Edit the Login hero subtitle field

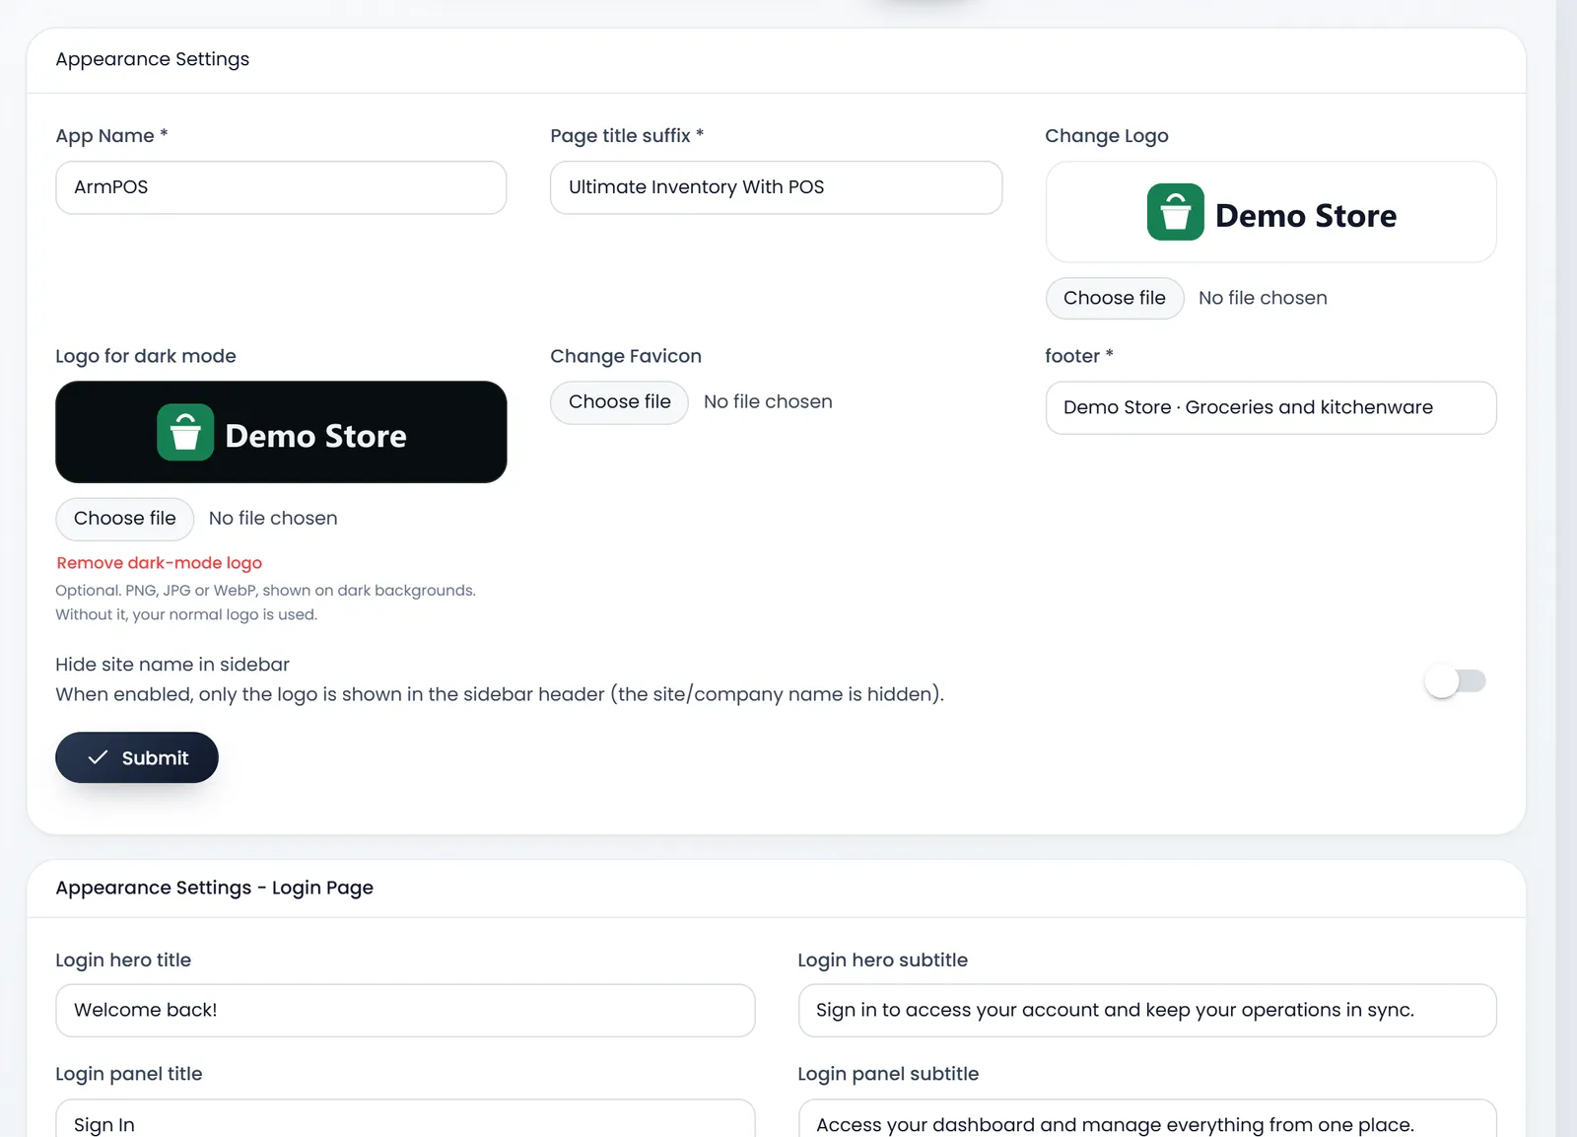(1147, 1010)
